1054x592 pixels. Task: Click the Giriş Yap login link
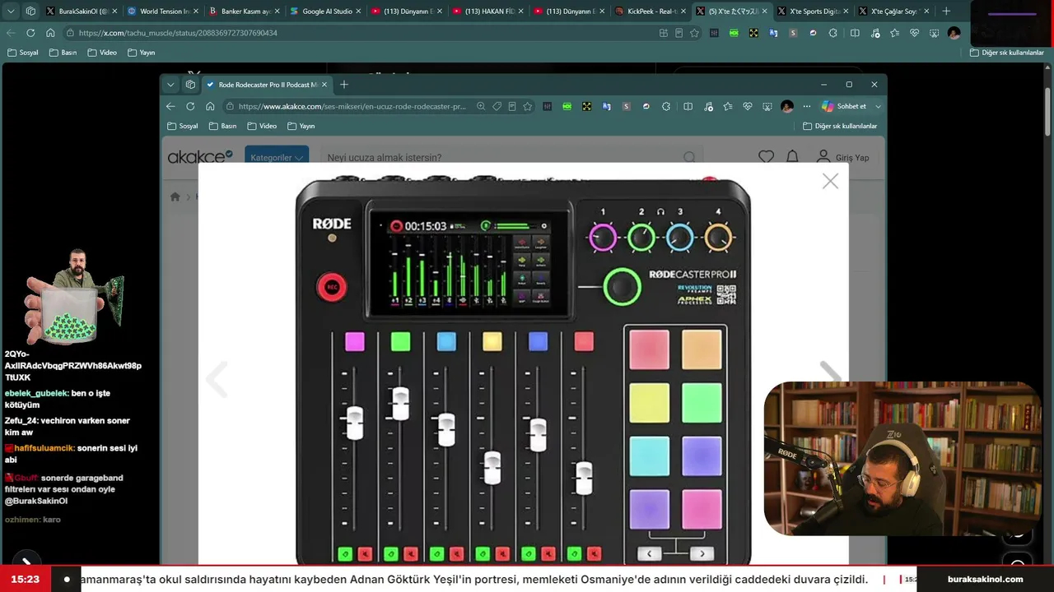(843, 157)
